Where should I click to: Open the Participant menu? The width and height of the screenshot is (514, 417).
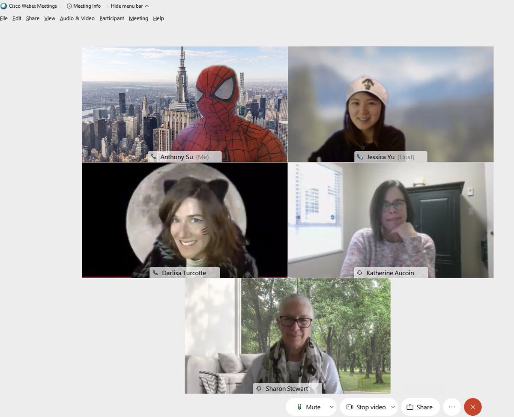pyautogui.click(x=112, y=18)
